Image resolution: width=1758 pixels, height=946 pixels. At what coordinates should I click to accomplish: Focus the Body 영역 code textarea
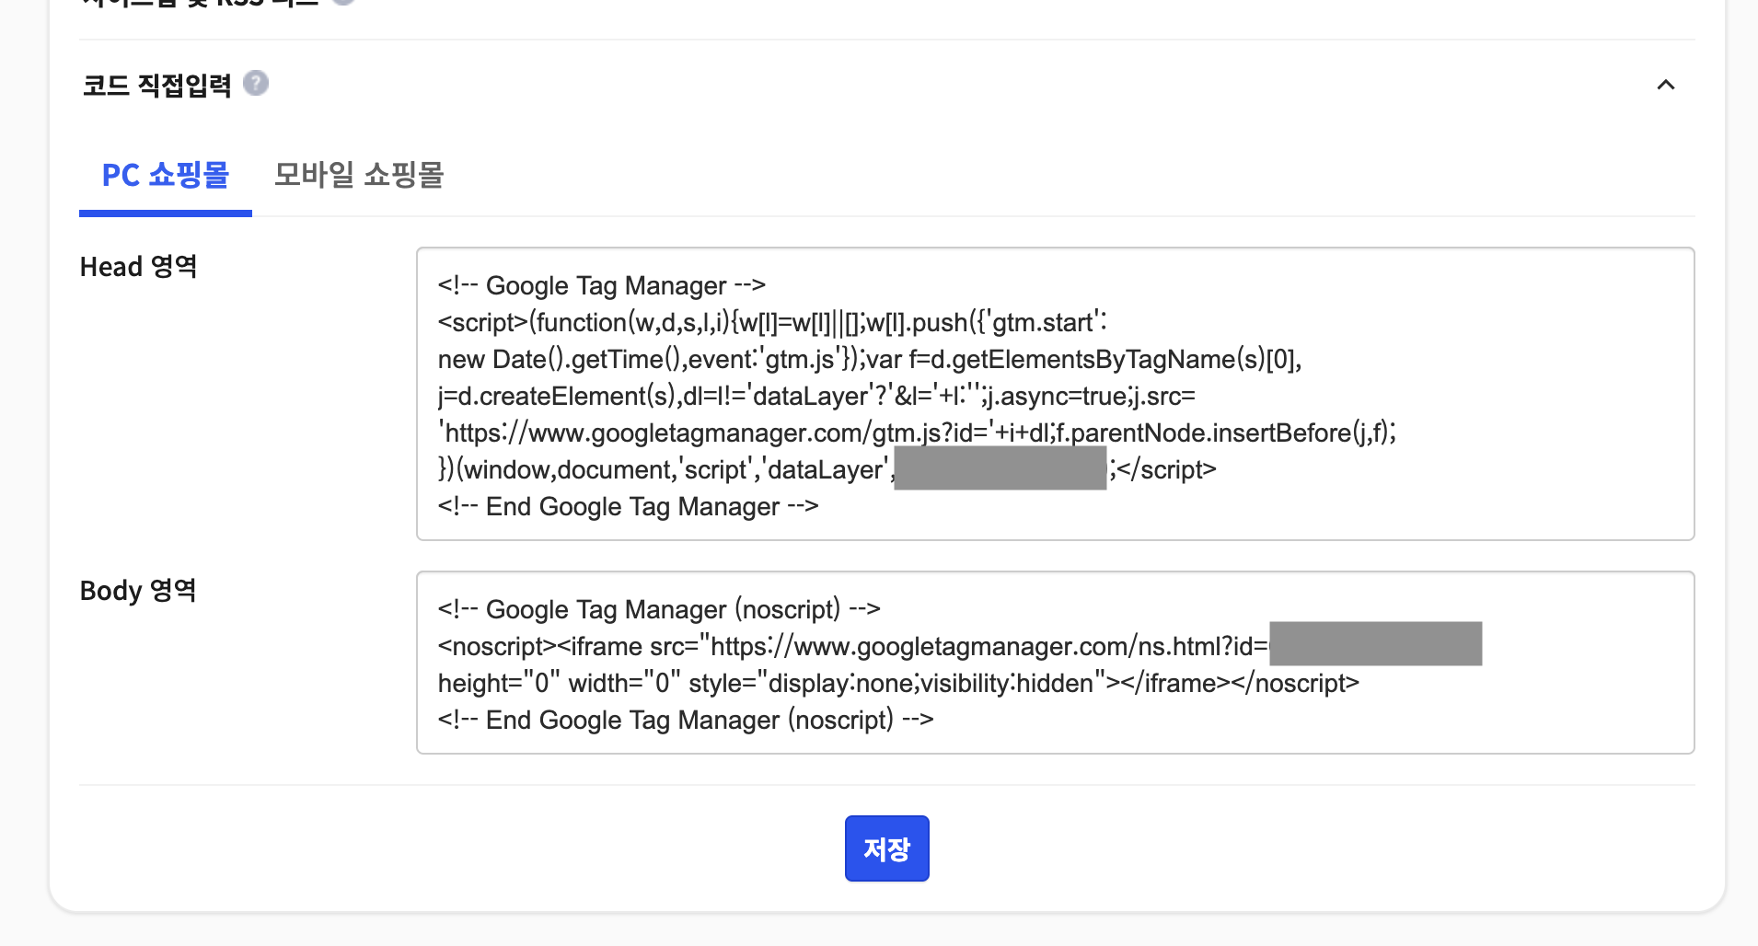tap(1056, 663)
